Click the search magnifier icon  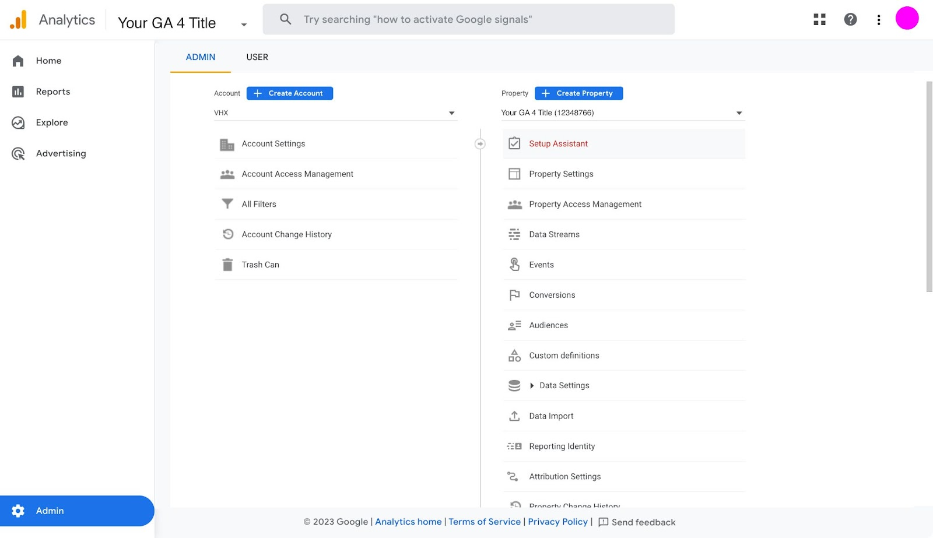285,19
